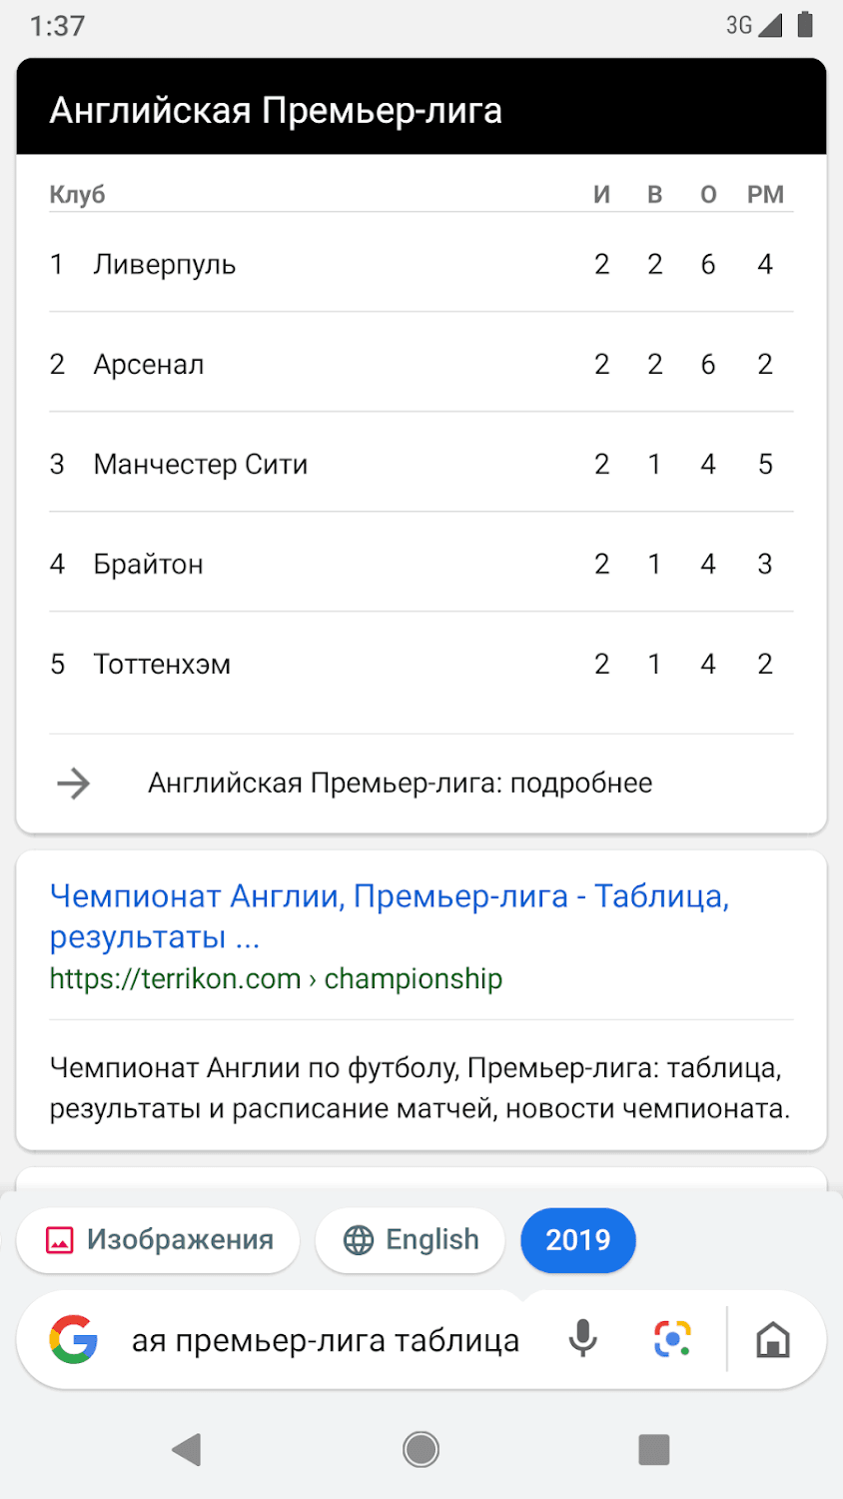843x1499 pixels.
Task: Tap the arrow icon beside 'подробнее'
Action: 74,783
